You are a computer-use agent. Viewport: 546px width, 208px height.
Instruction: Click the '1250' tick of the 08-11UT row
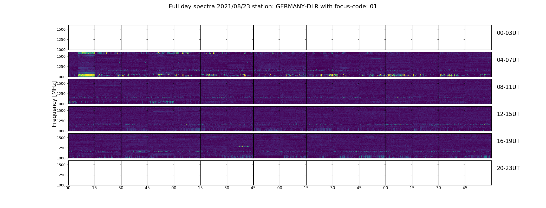(x=61, y=94)
